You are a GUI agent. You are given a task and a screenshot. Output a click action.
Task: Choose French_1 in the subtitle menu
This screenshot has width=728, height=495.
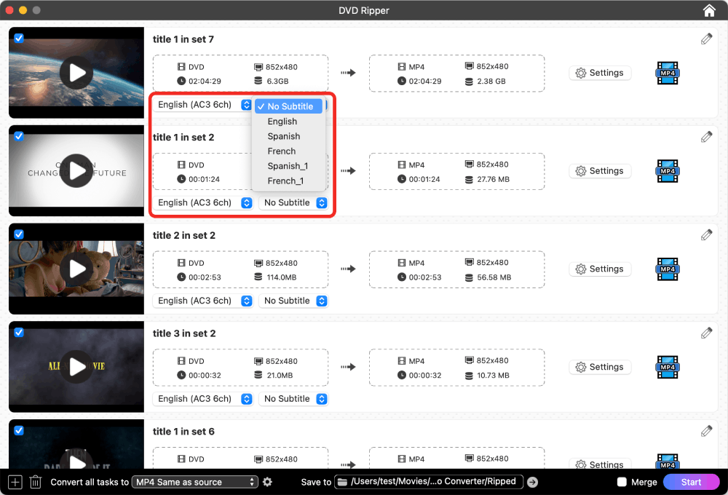[x=288, y=181]
